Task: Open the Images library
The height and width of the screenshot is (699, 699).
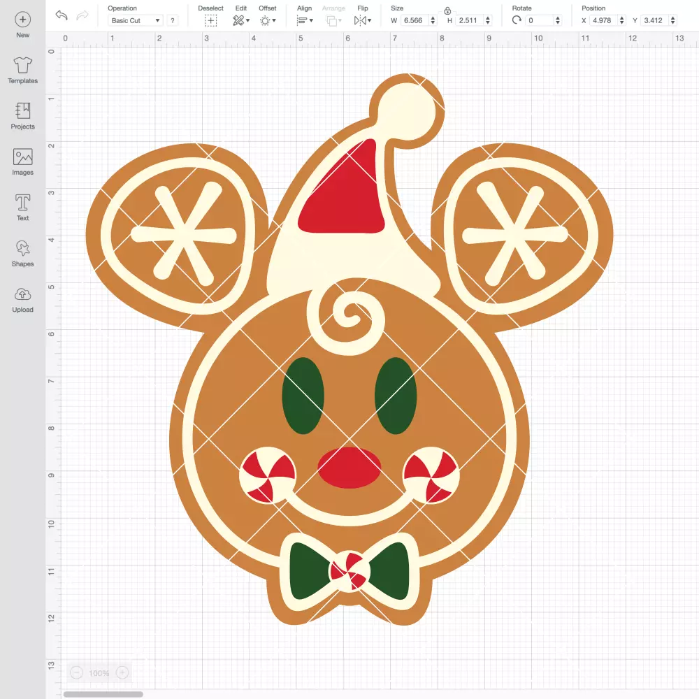Action: click(x=23, y=162)
